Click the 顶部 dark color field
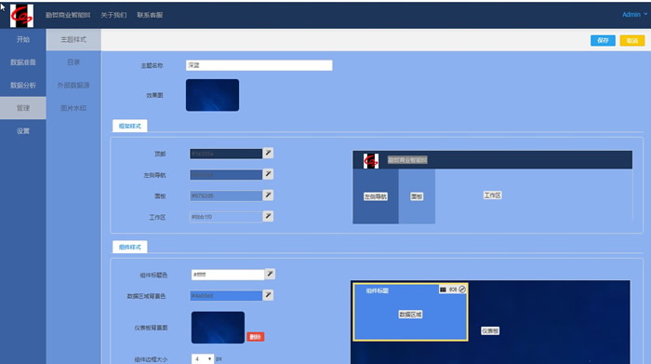 (226, 154)
